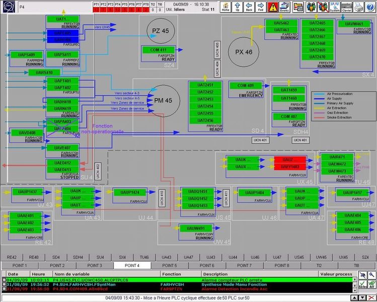Click the PM 45 shaft circle
377x302 pixels.
(163, 101)
